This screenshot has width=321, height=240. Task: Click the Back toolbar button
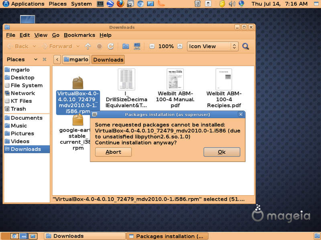coord(18,46)
